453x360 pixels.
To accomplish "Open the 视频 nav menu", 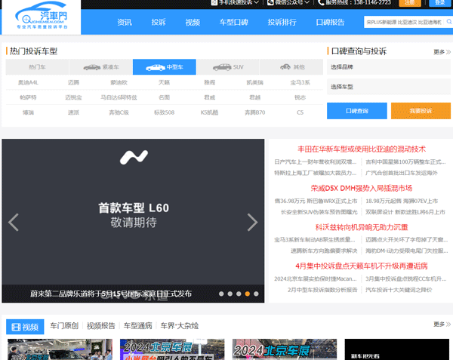I will tap(193, 22).
